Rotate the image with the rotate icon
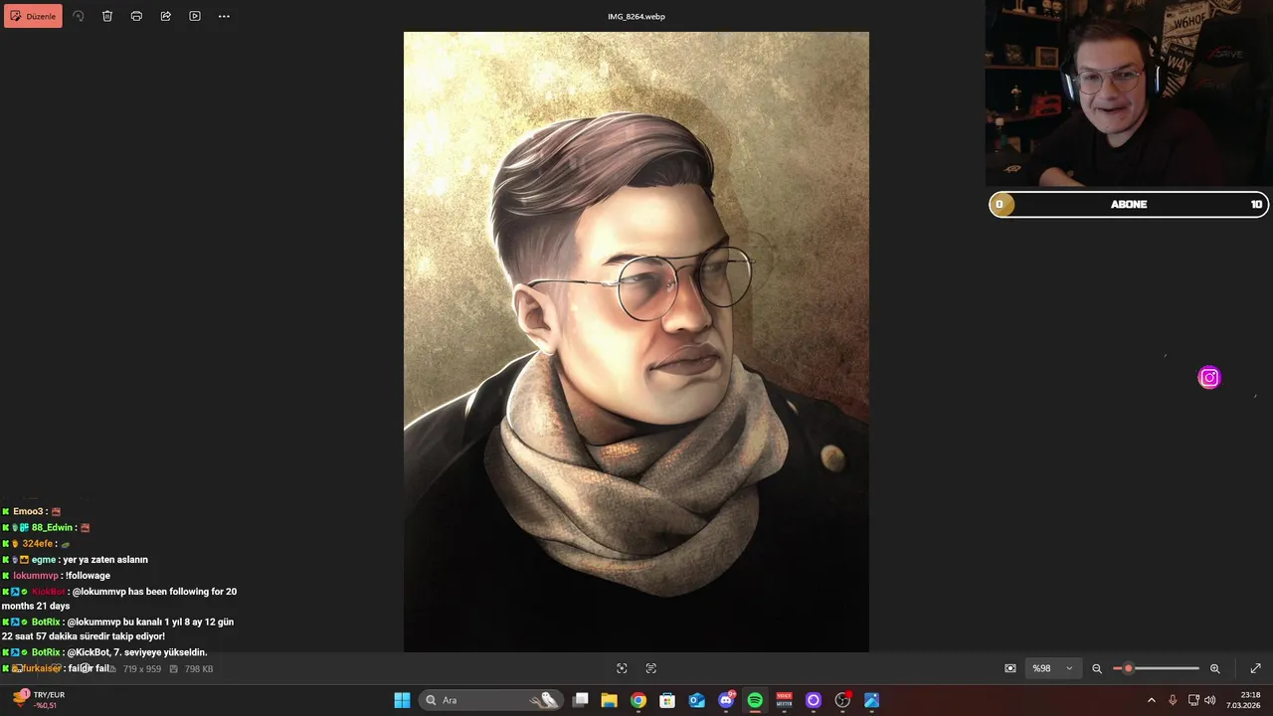The height and width of the screenshot is (716, 1273). click(79, 16)
